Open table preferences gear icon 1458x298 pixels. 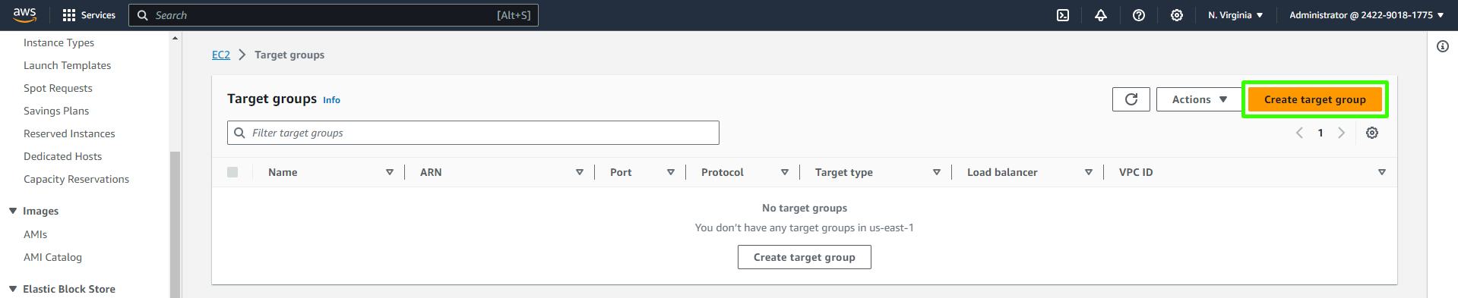pos(1372,133)
